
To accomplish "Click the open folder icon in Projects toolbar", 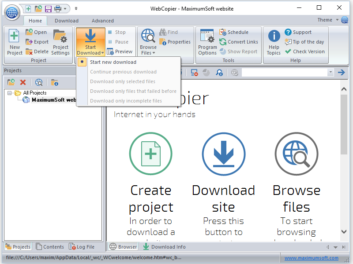I will pyautogui.click(x=11, y=82).
